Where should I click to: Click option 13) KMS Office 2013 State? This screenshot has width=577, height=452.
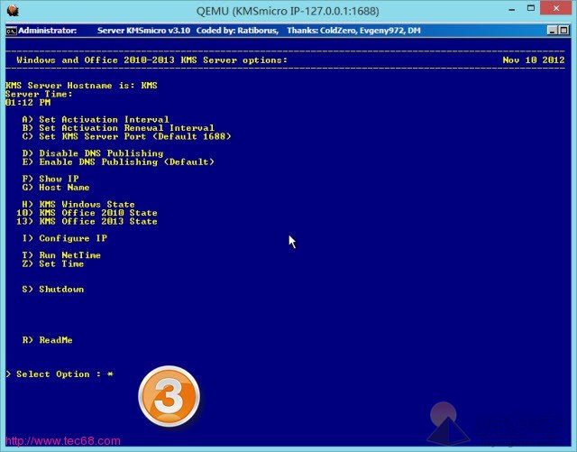pos(87,221)
